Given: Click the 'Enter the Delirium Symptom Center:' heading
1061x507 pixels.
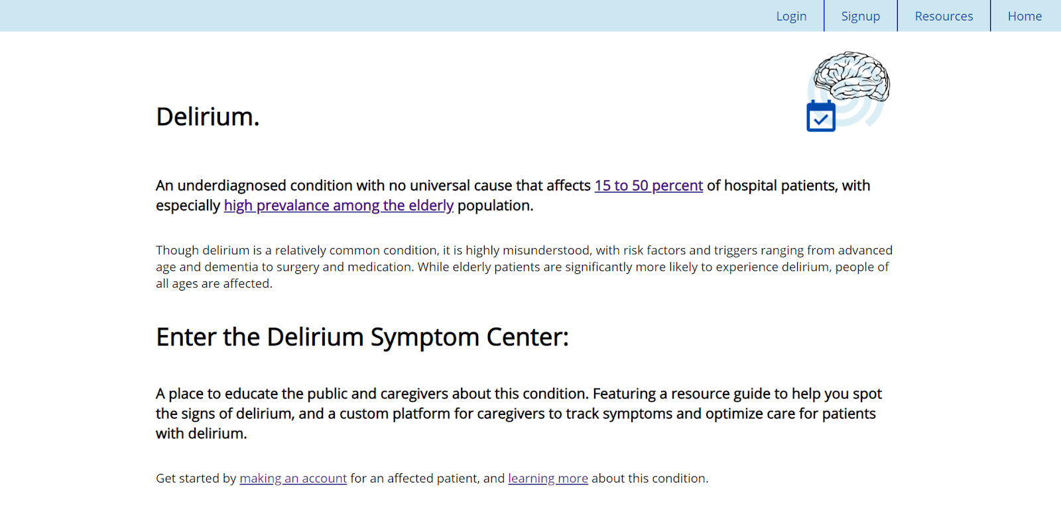Looking at the screenshot, I should coord(362,337).
